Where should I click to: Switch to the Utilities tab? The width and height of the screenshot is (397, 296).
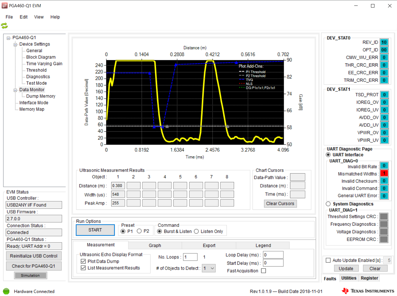pos(349,278)
